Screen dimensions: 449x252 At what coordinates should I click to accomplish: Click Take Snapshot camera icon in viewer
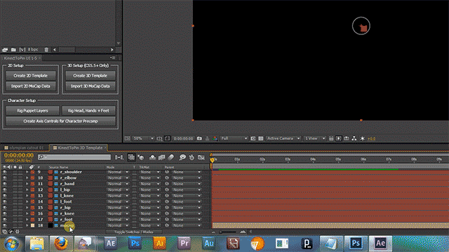click(x=199, y=139)
